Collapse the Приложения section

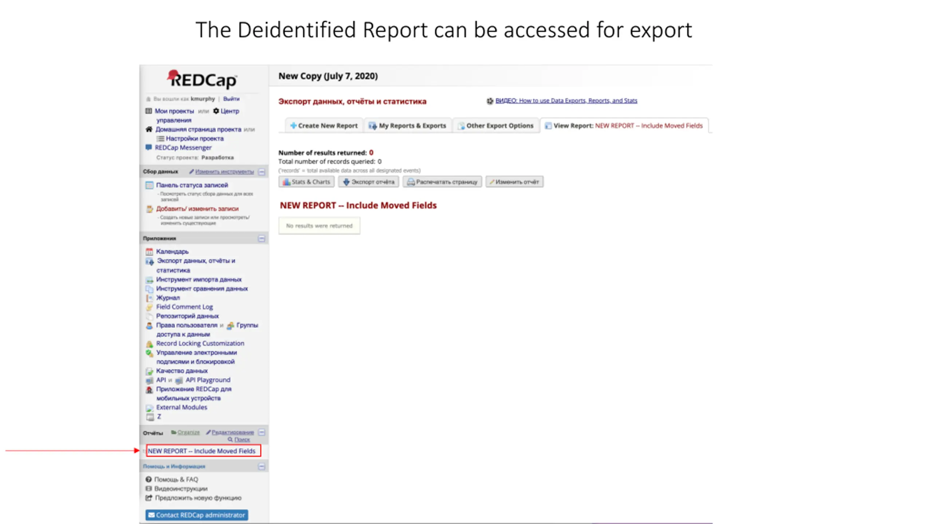tap(262, 238)
